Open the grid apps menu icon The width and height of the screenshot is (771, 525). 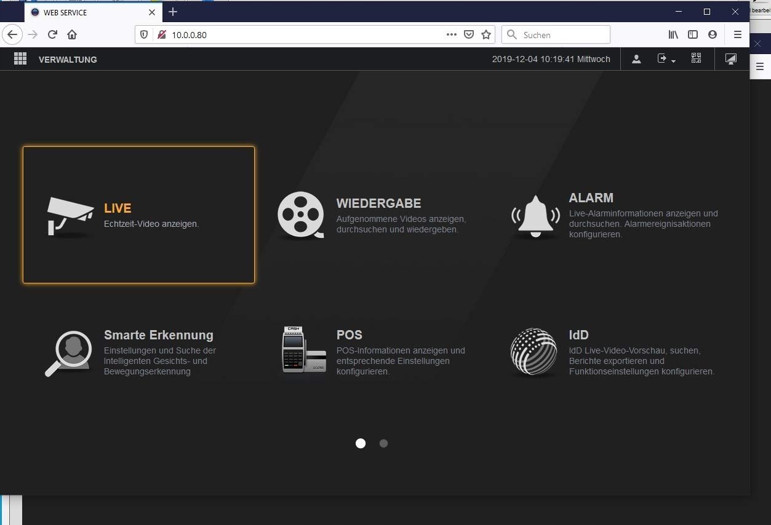(20, 59)
